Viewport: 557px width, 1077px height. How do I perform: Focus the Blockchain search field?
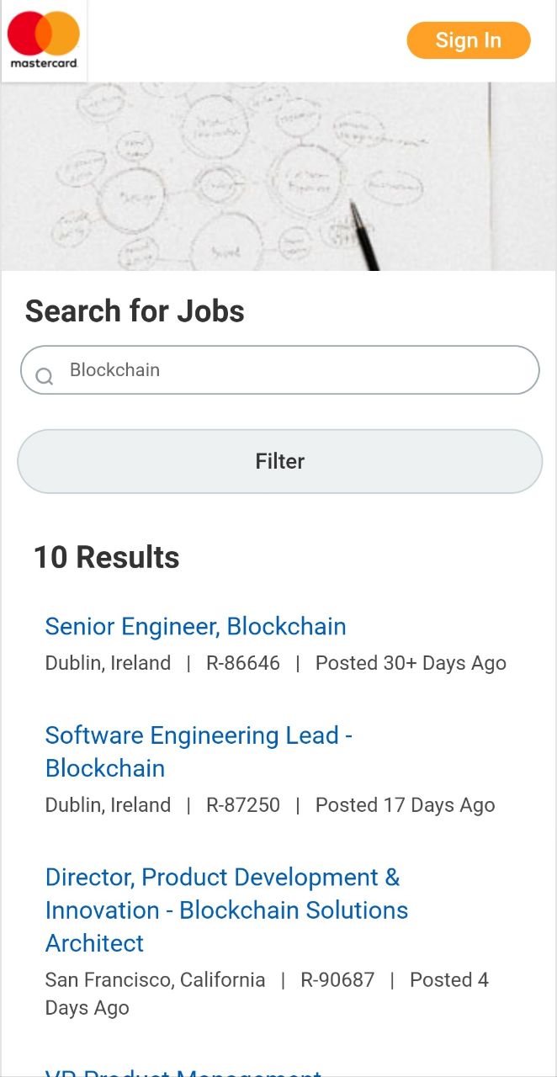click(280, 370)
